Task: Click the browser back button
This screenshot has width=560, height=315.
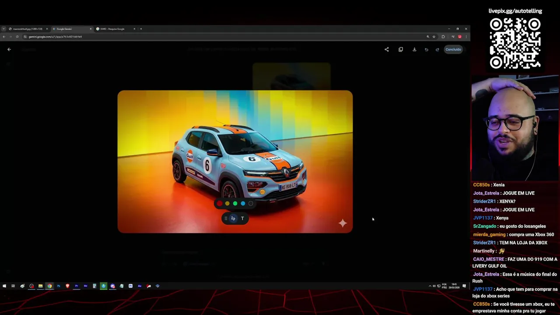Action: [x=4, y=37]
